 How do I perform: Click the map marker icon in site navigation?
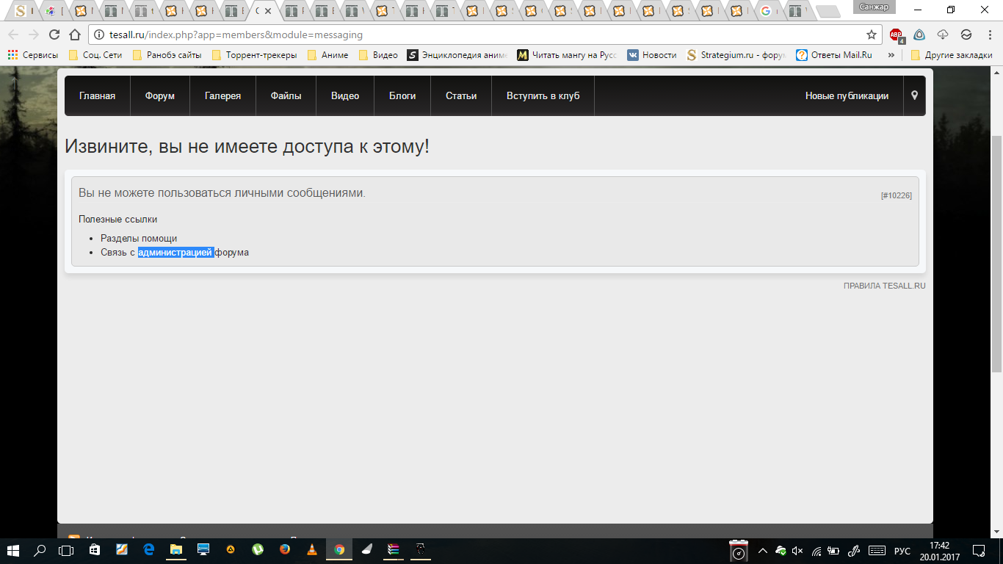pyautogui.click(x=914, y=95)
